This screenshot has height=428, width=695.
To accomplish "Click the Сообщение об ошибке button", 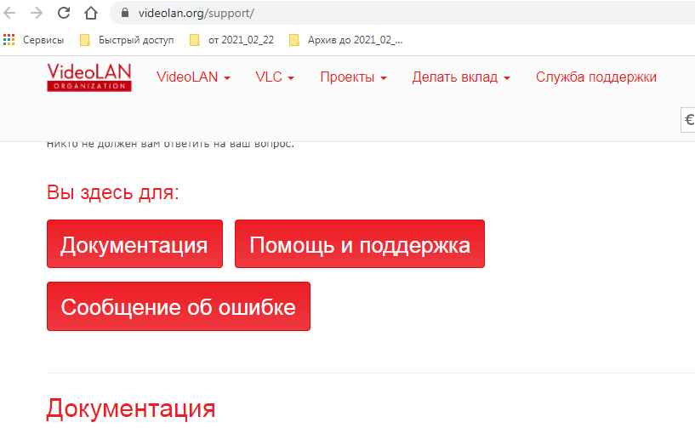I will [x=179, y=306].
